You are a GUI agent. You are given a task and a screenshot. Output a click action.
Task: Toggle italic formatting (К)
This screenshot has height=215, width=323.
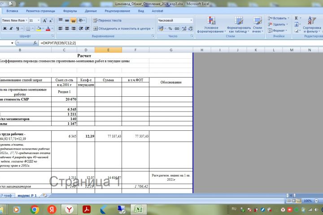[11, 29]
